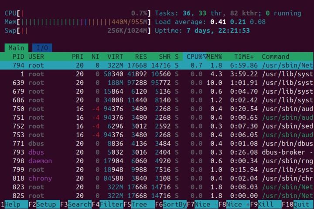Select process row with PID 639
The image size is (314, 209).
pyautogui.click(x=157, y=83)
